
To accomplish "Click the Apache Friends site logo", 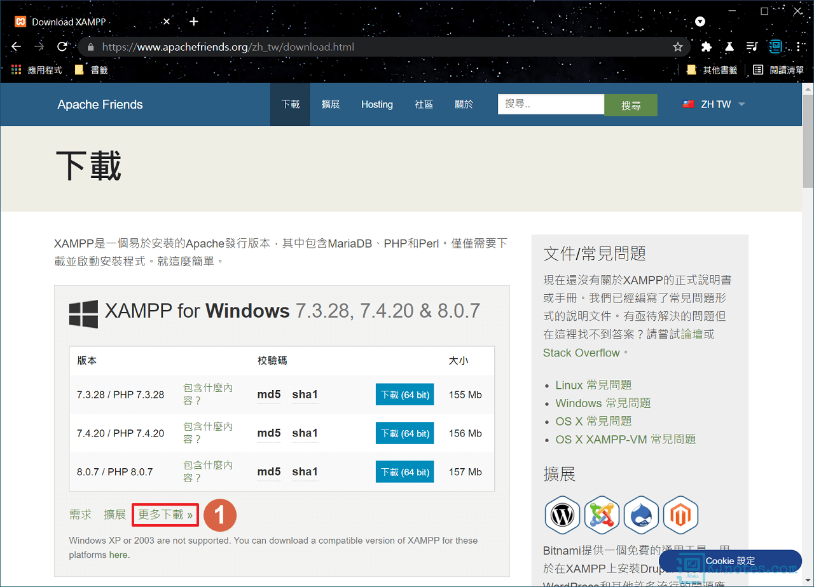I will tap(100, 104).
